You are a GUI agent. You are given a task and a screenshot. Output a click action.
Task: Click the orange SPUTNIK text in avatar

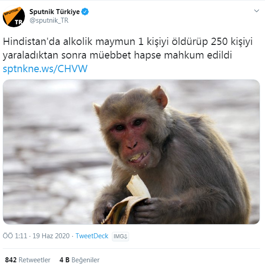pos(11,12)
